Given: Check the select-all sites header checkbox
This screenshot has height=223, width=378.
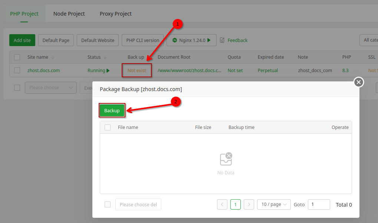Looking at the screenshot, I should [x=17, y=57].
